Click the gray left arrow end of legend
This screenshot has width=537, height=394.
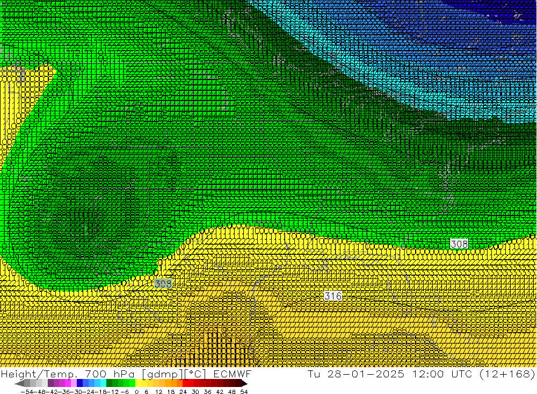coord(19,383)
